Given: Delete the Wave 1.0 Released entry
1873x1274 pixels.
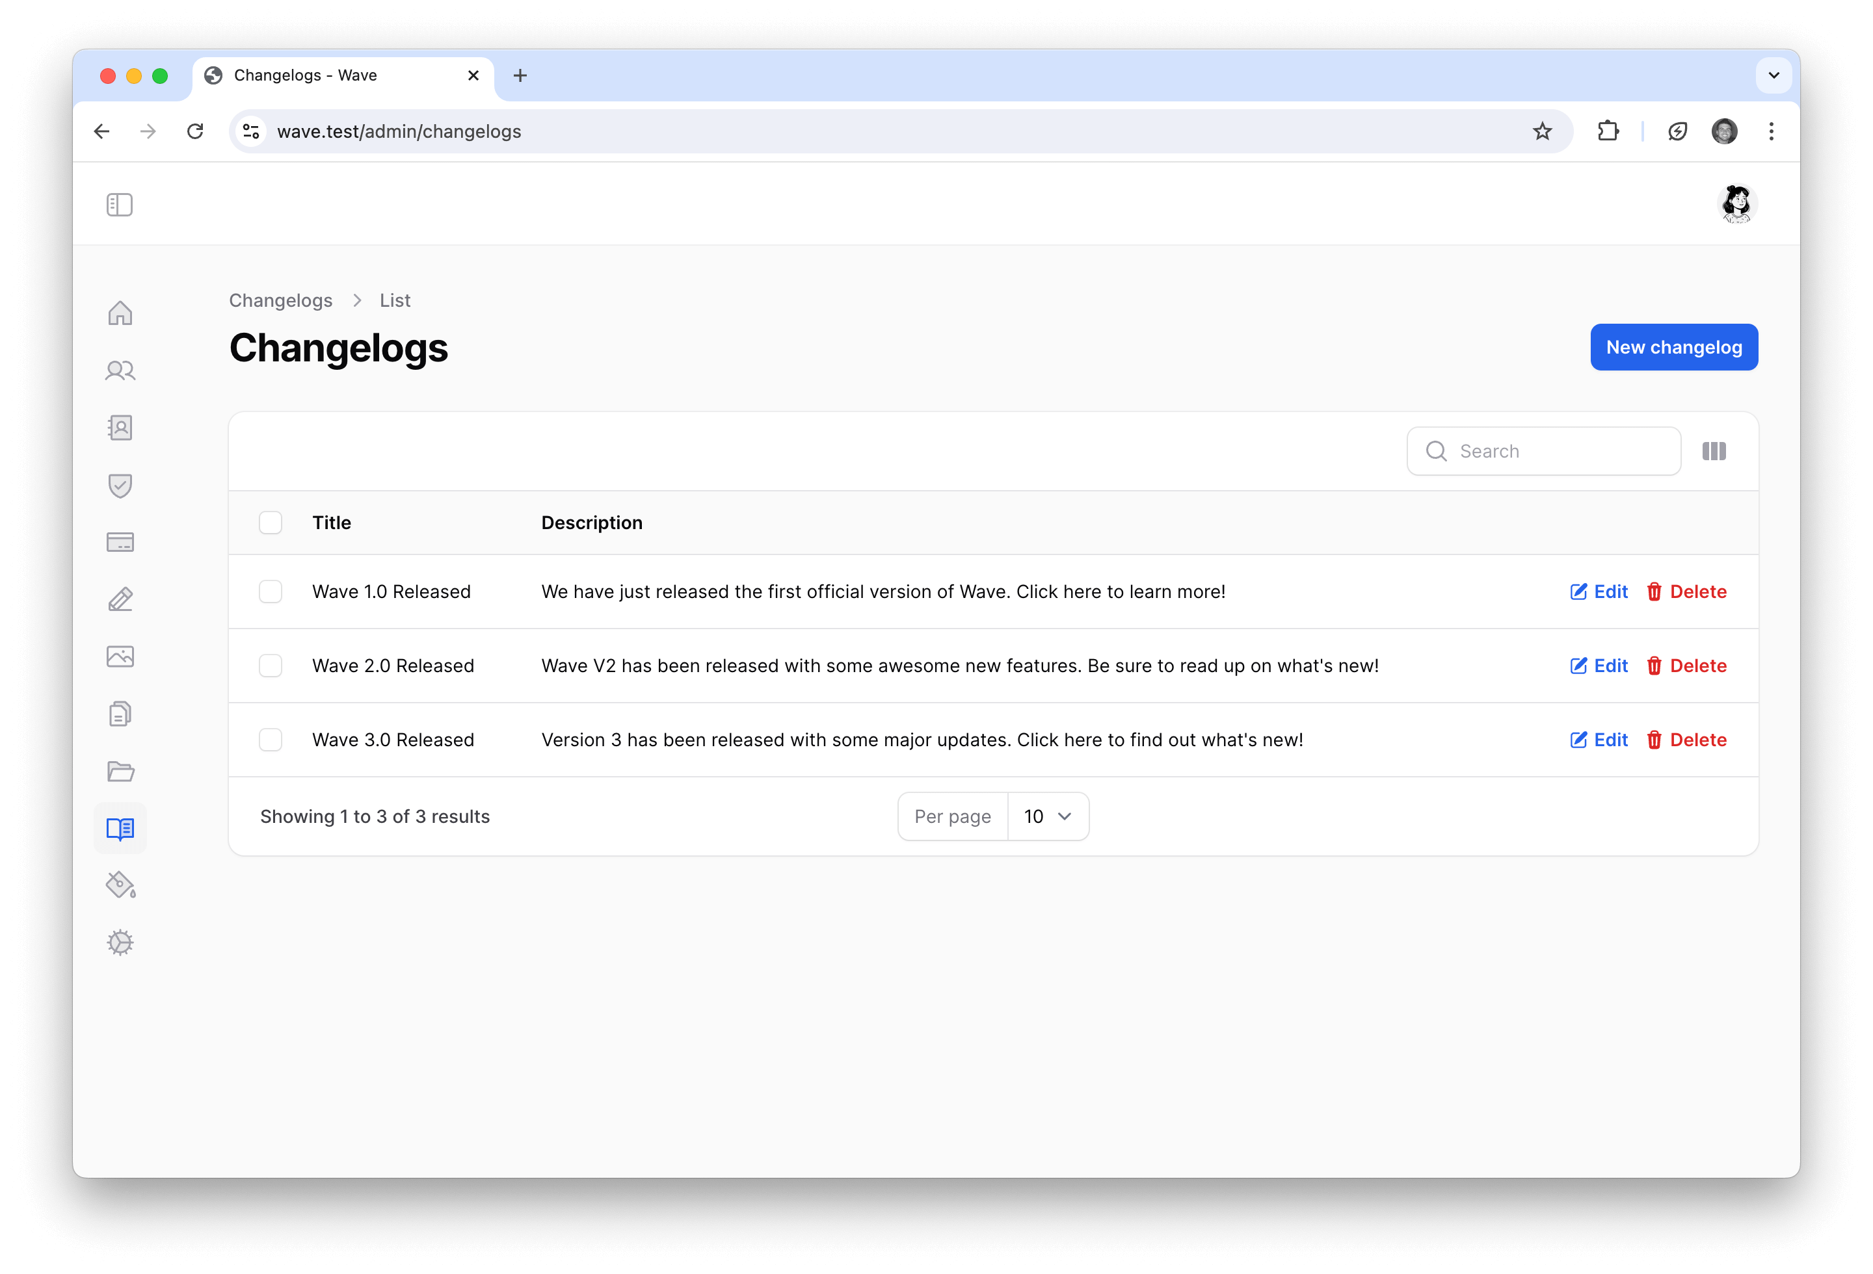Looking at the screenshot, I should point(1686,592).
